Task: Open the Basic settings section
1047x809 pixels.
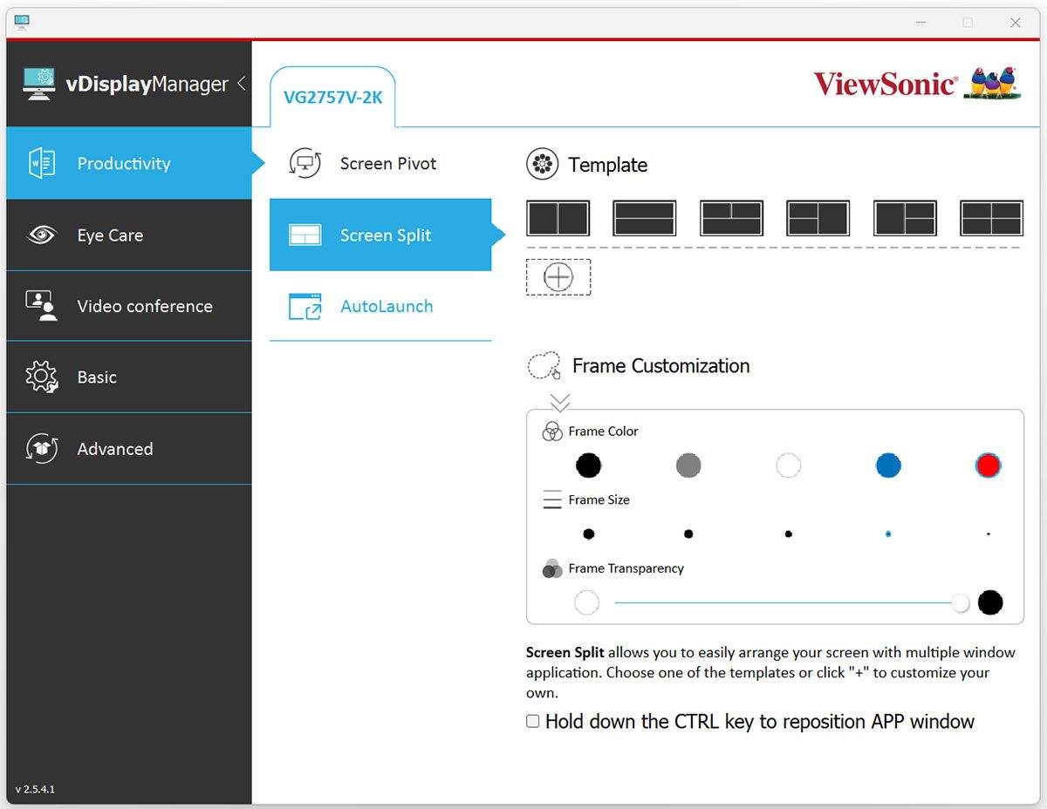Action: 129,377
